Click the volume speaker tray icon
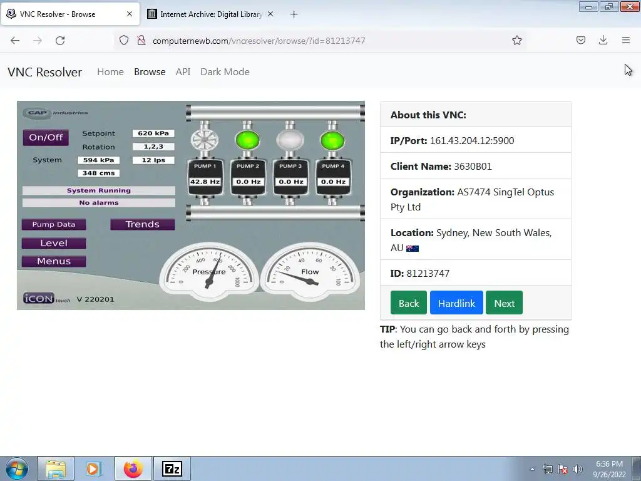Image resolution: width=641 pixels, height=481 pixels. coord(577,469)
